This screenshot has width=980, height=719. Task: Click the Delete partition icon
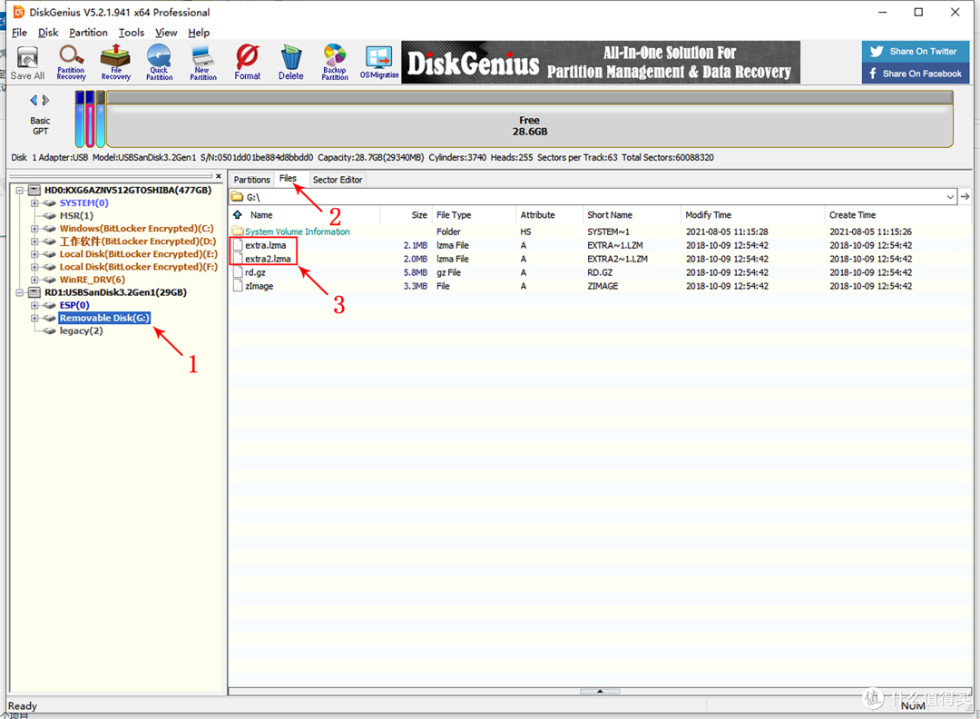click(x=290, y=63)
